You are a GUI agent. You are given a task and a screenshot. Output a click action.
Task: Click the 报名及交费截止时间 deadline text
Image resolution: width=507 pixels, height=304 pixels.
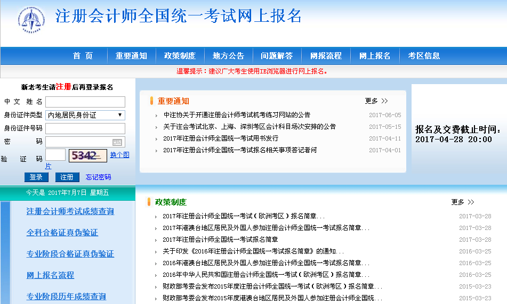point(458,134)
